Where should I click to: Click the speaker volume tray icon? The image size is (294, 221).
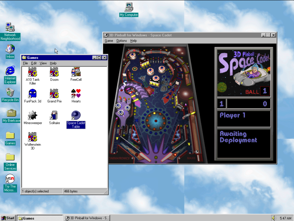(274, 218)
